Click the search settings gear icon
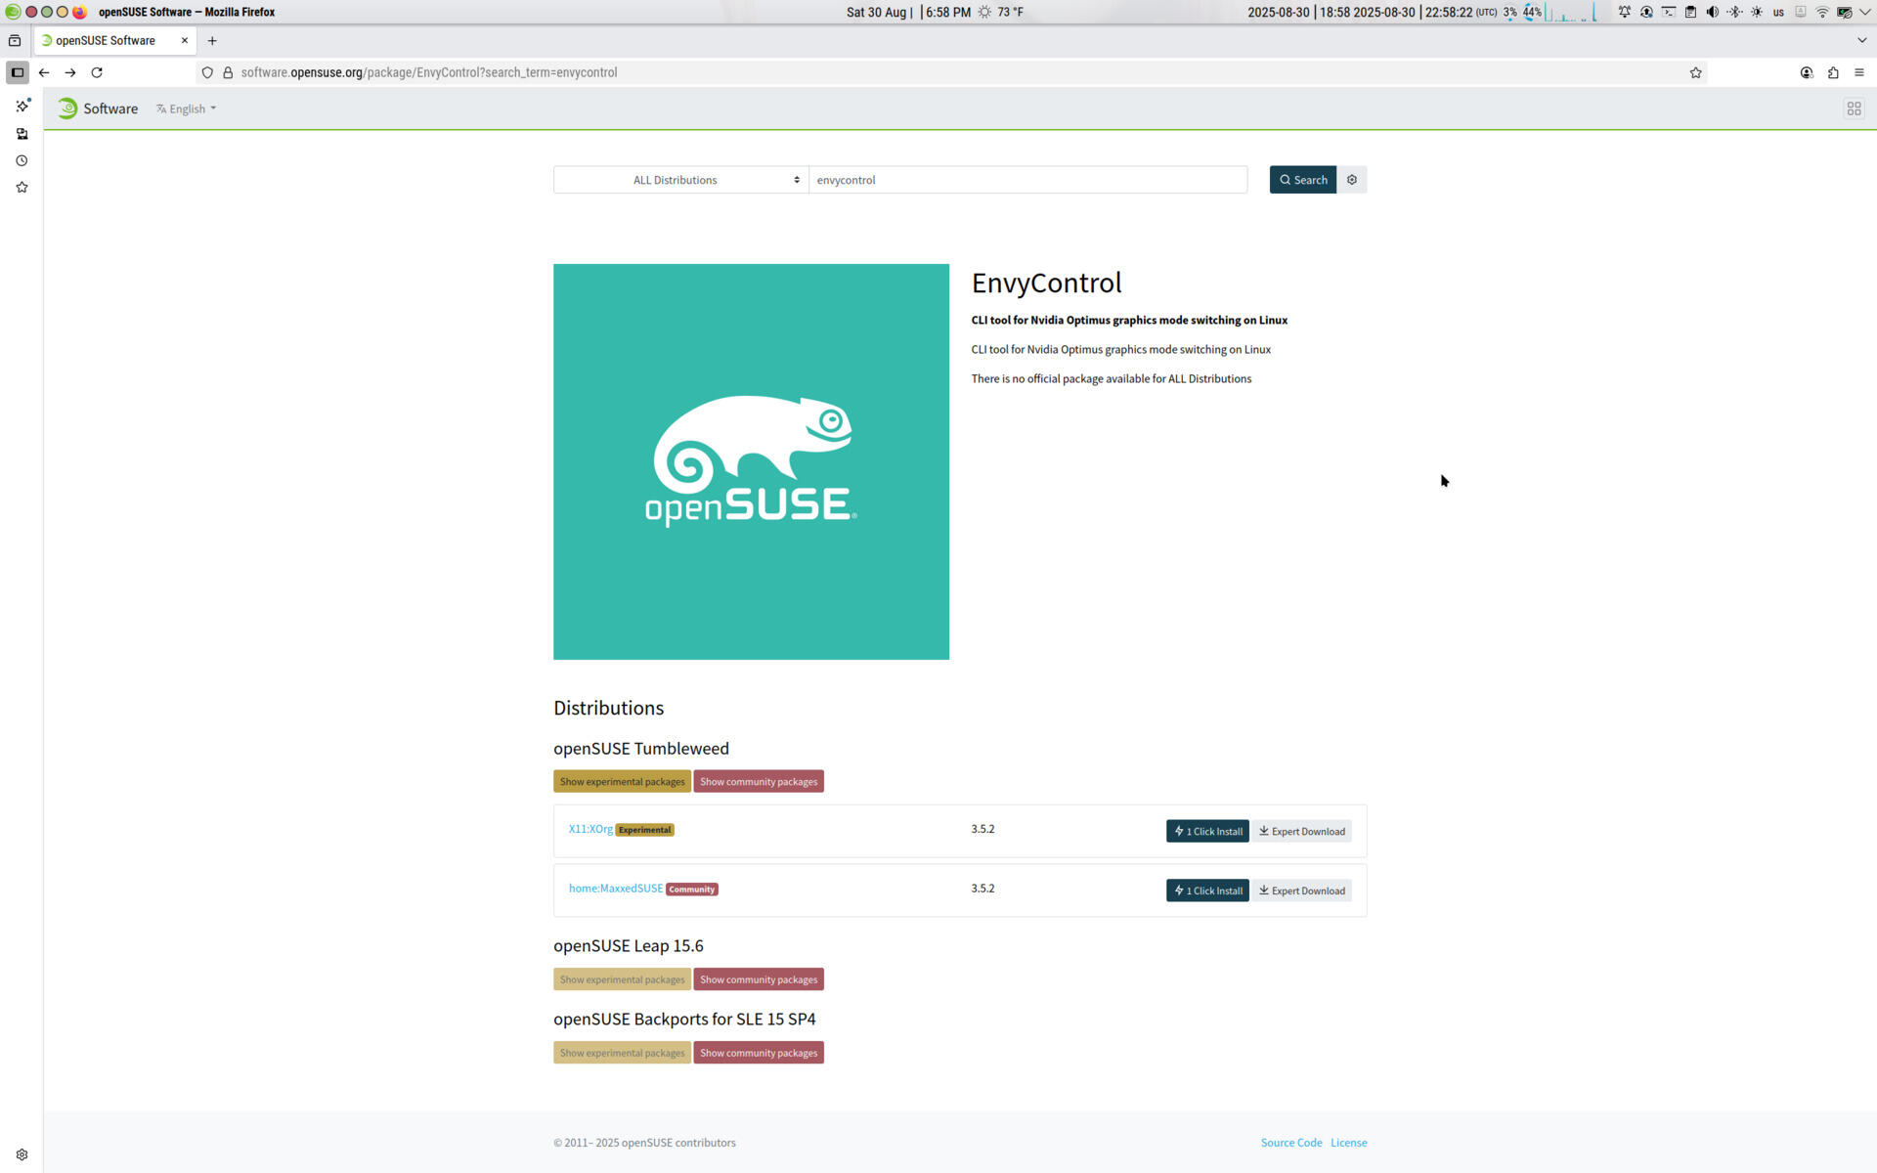The image size is (1877, 1173). click(x=1352, y=180)
